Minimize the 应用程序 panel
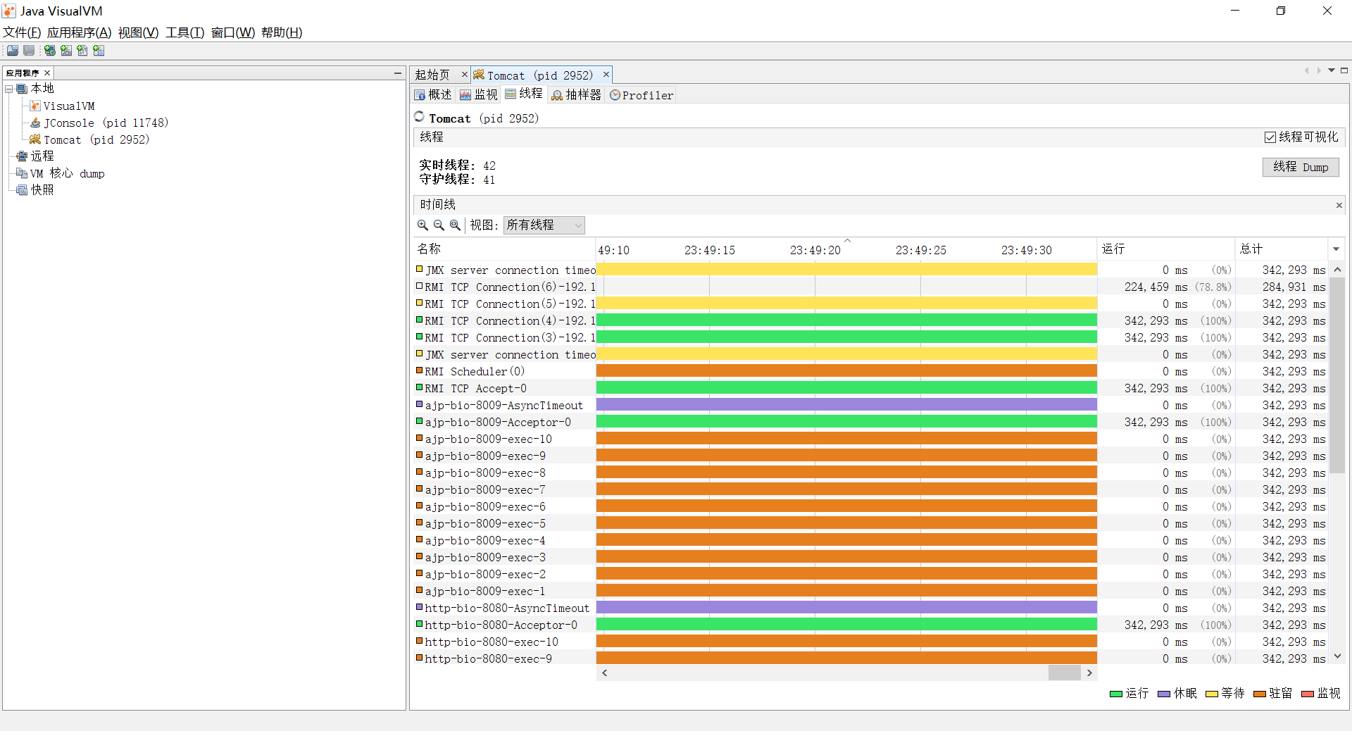Viewport: 1352px width, 731px height. 398,73
